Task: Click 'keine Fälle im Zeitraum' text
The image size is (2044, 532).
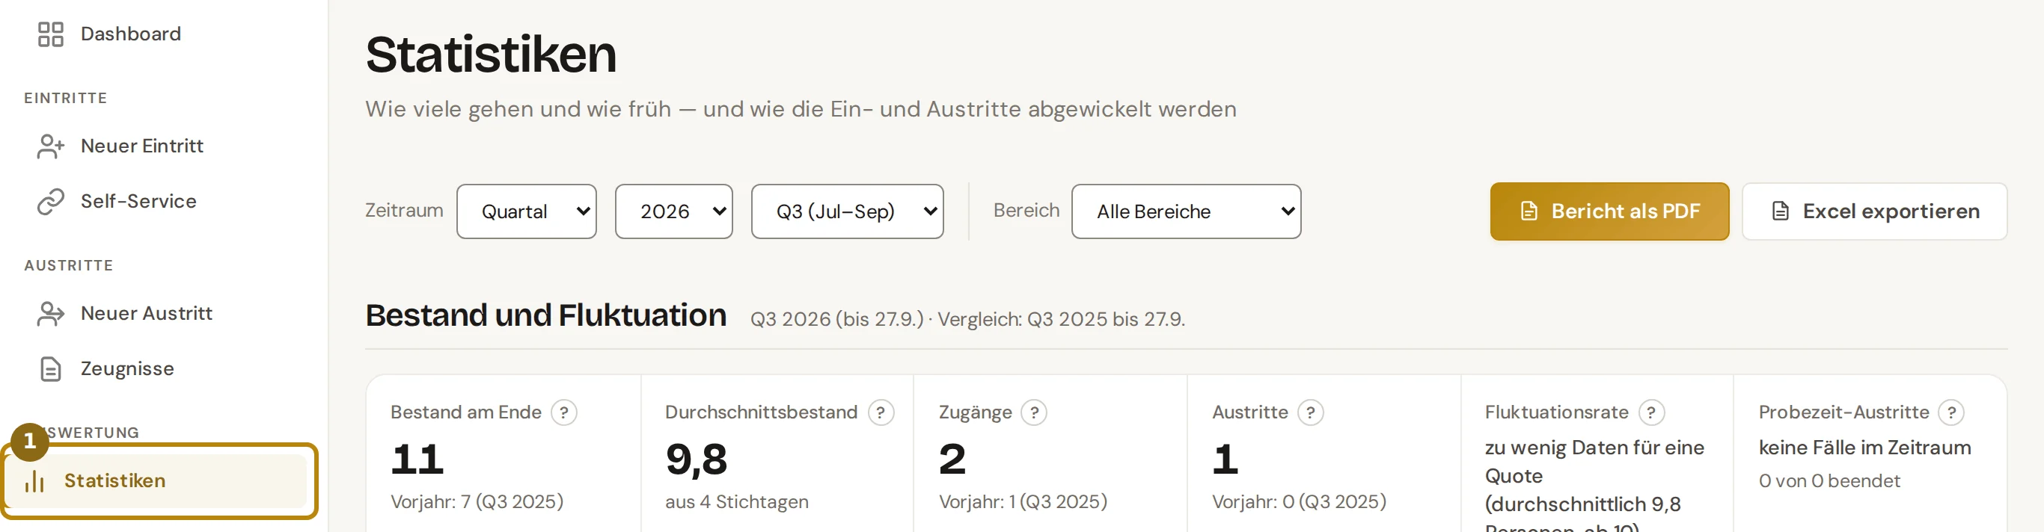Action: point(1864,448)
